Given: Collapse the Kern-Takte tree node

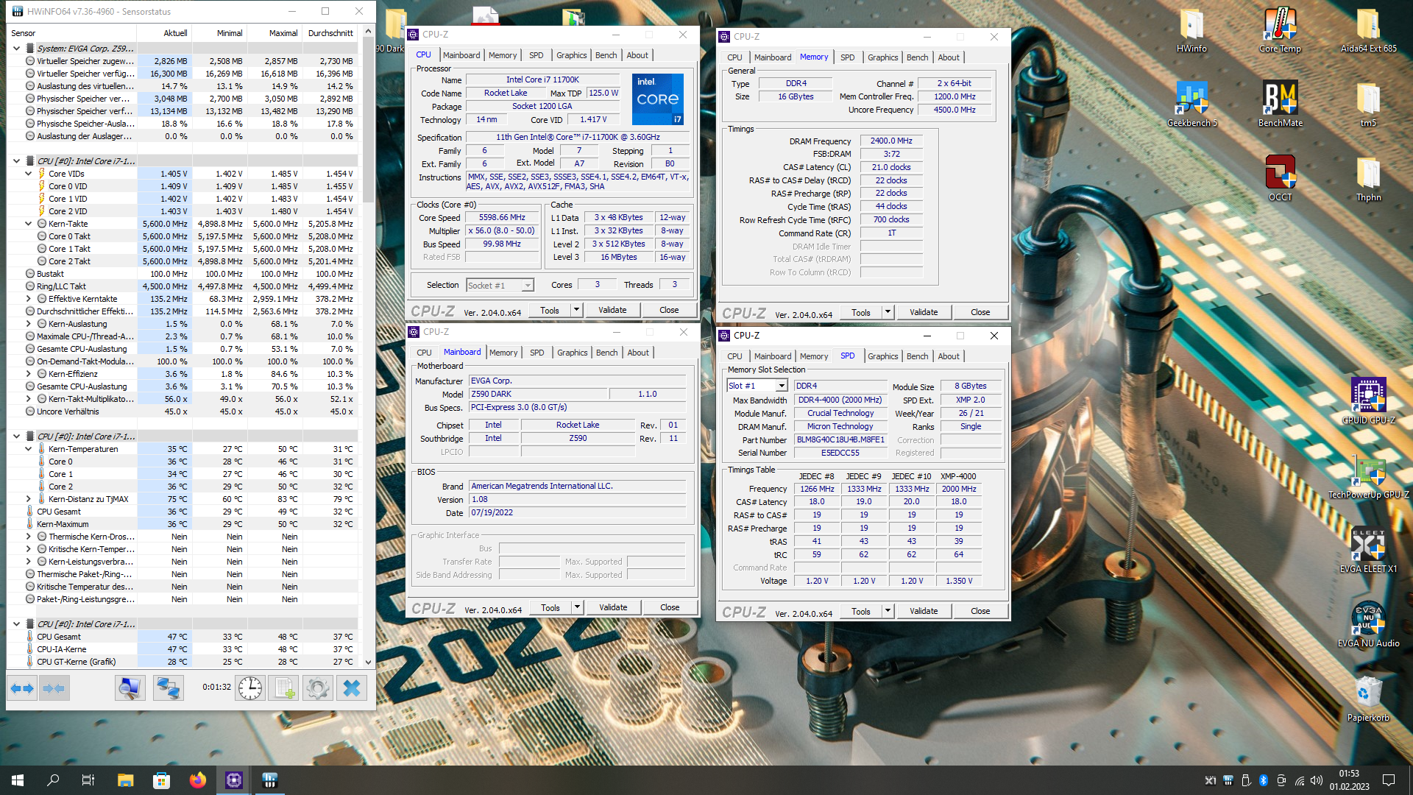Looking at the screenshot, I should pos(29,224).
